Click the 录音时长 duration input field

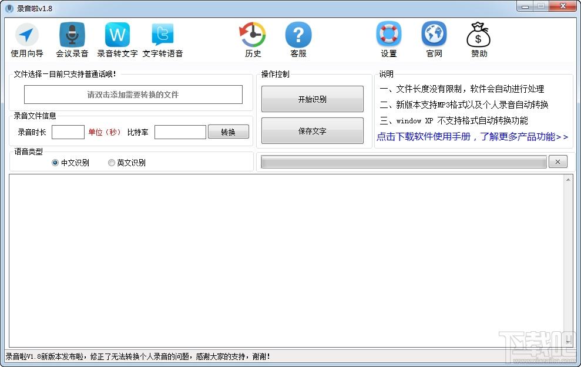[68, 132]
